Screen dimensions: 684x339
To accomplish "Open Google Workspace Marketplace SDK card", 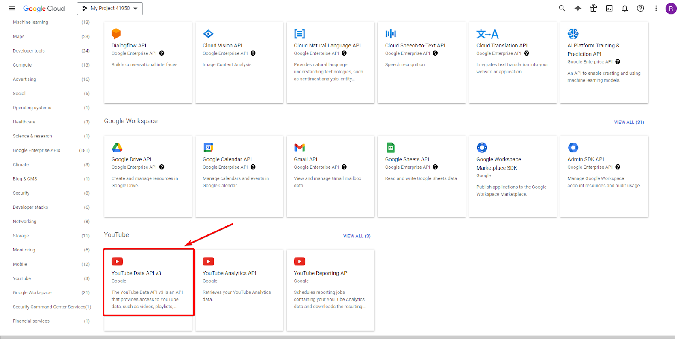I will click(513, 176).
